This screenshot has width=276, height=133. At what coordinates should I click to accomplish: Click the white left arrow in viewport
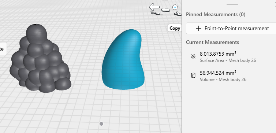click(x=154, y=7)
